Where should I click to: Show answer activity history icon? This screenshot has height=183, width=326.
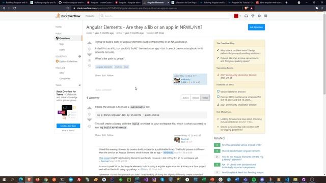(90, 126)
